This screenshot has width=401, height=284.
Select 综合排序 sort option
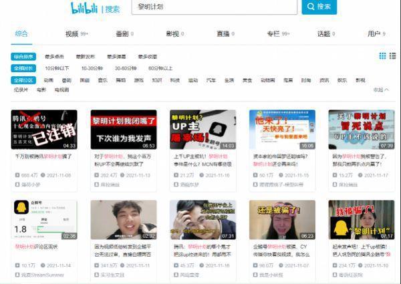pos(23,57)
